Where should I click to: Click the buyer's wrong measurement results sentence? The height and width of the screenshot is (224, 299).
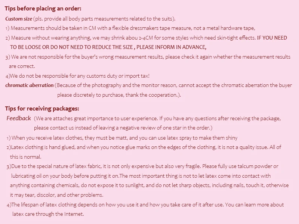pos(148,57)
